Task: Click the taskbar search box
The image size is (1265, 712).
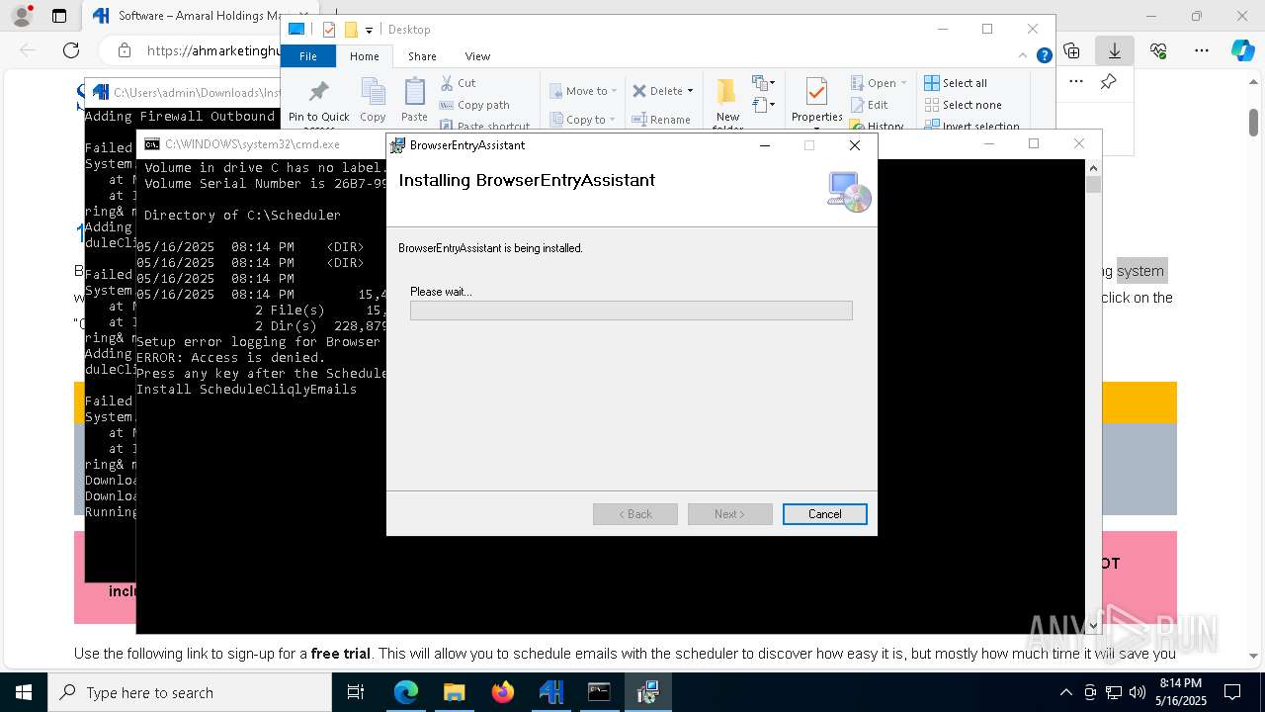Action: tap(189, 692)
